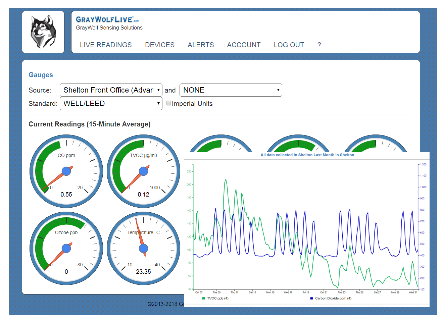Viewport: 442px width, 322px height.
Task: Click the CO ppm gauge
Action: (x=66, y=171)
